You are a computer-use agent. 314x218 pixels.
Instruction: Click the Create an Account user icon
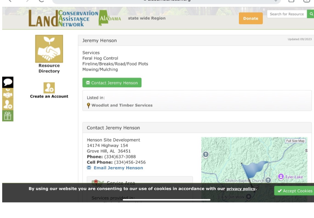click(x=49, y=88)
